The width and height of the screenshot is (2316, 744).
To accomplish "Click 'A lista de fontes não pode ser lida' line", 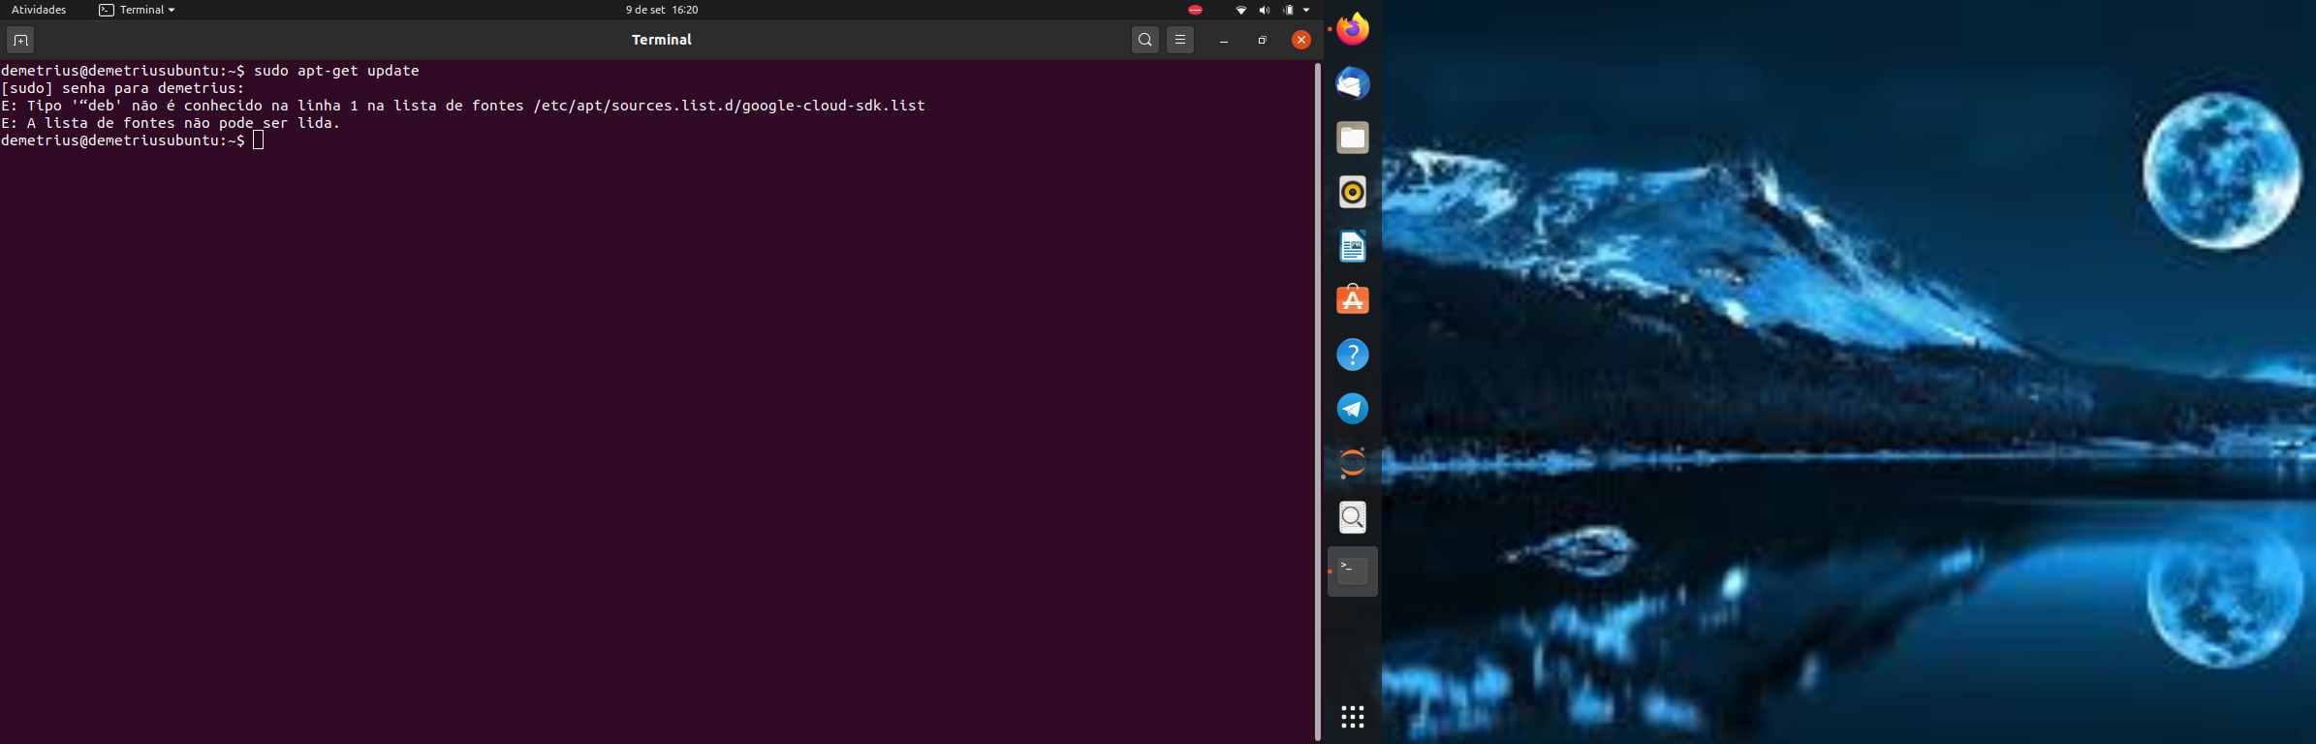I will pos(171,123).
